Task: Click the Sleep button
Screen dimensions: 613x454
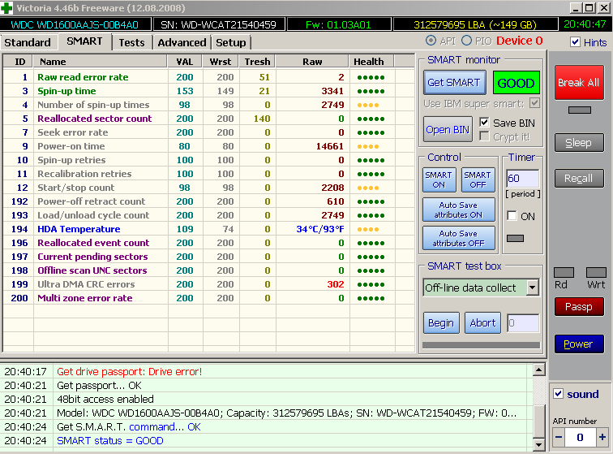Action: [x=579, y=143]
